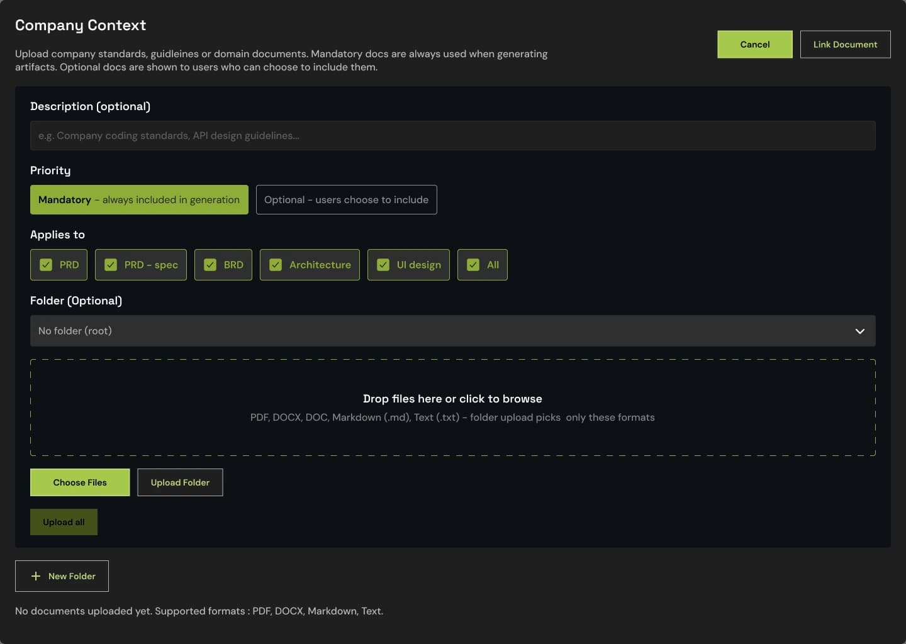Image resolution: width=906 pixels, height=644 pixels.
Task: Toggle the BRD checkbox
Action: tap(210, 265)
